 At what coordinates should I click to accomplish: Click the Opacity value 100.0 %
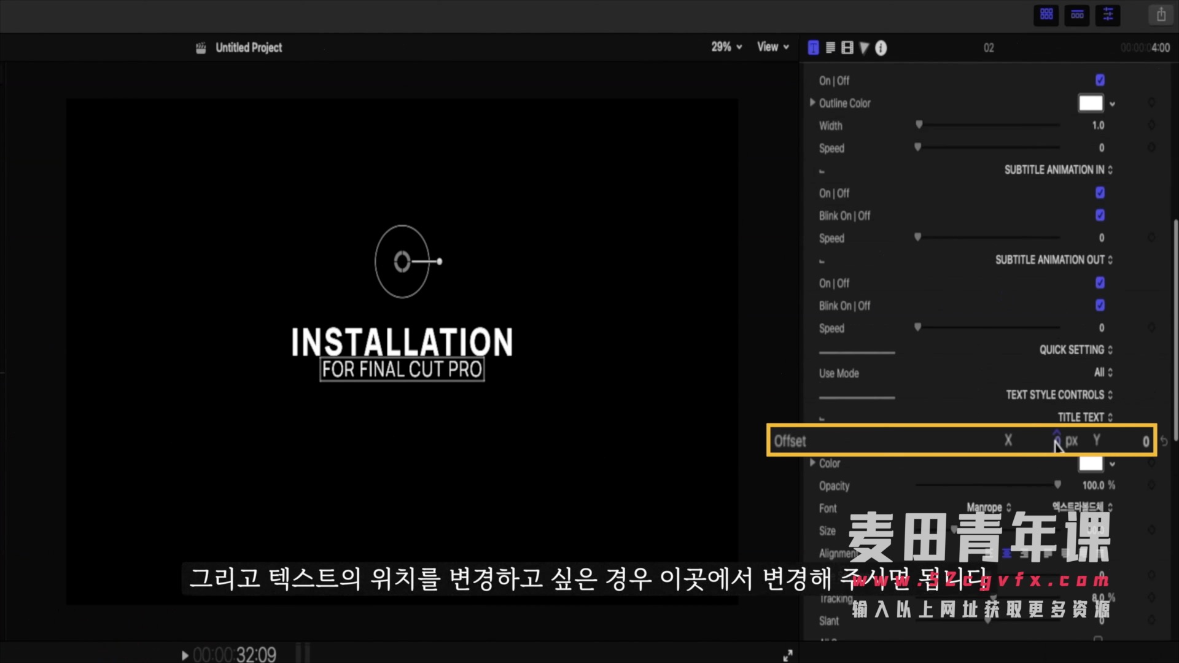(1099, 486)
